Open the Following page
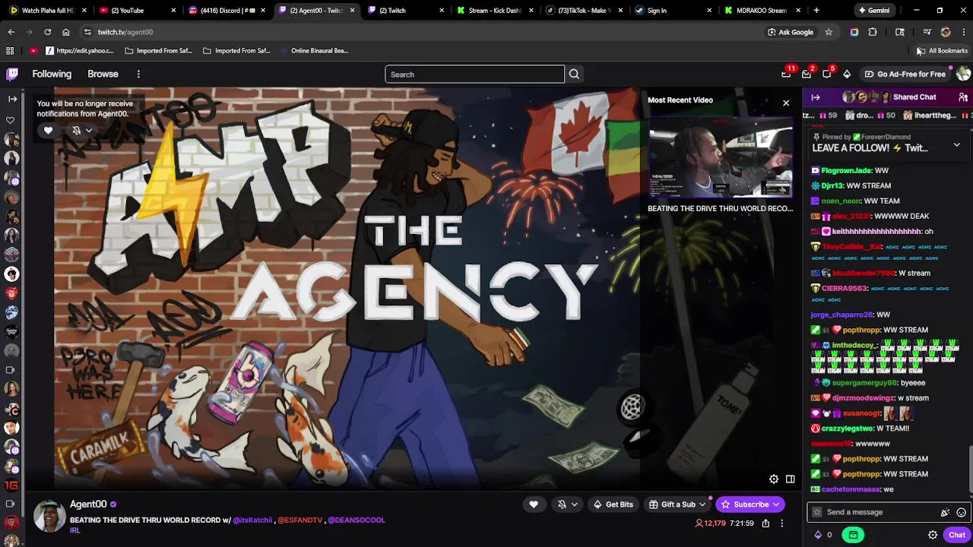 (x=52, y=74)
